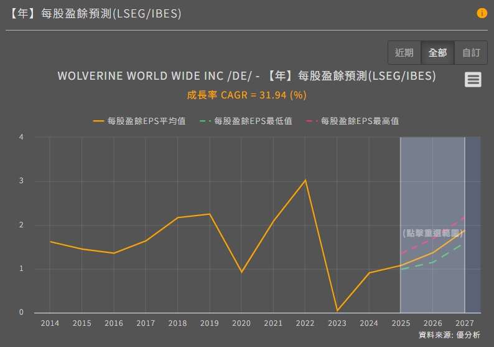This screenshot has width=494, height=347.
Task: Click the y-axis label 3
Action: (21, 181)
